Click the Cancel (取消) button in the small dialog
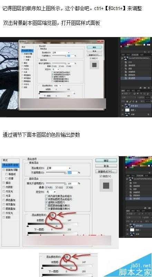This screenshot has width=152, height=277. pos(94,51)
